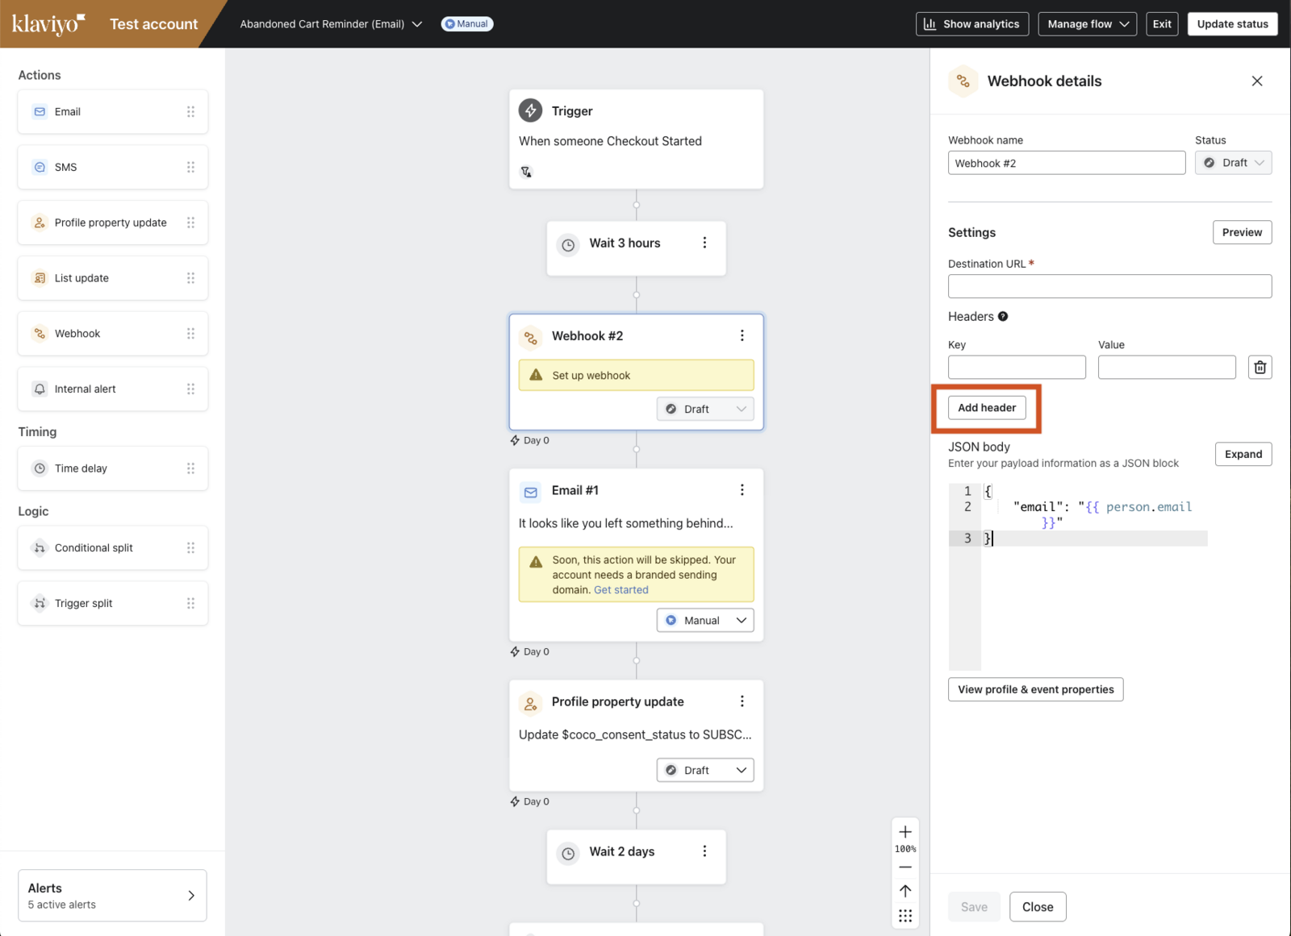1291x936 pixels.
Task: Click the zoom out minus icon
Action: pyautogui.click(x=905, y=867)
